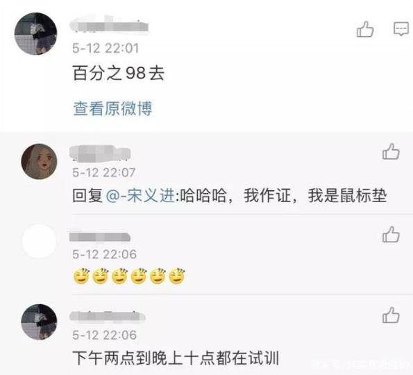The width and height of the screenshot is (413, 375).
Task: Open the 查看原微博 link
Action: click(x=112, y=108)
